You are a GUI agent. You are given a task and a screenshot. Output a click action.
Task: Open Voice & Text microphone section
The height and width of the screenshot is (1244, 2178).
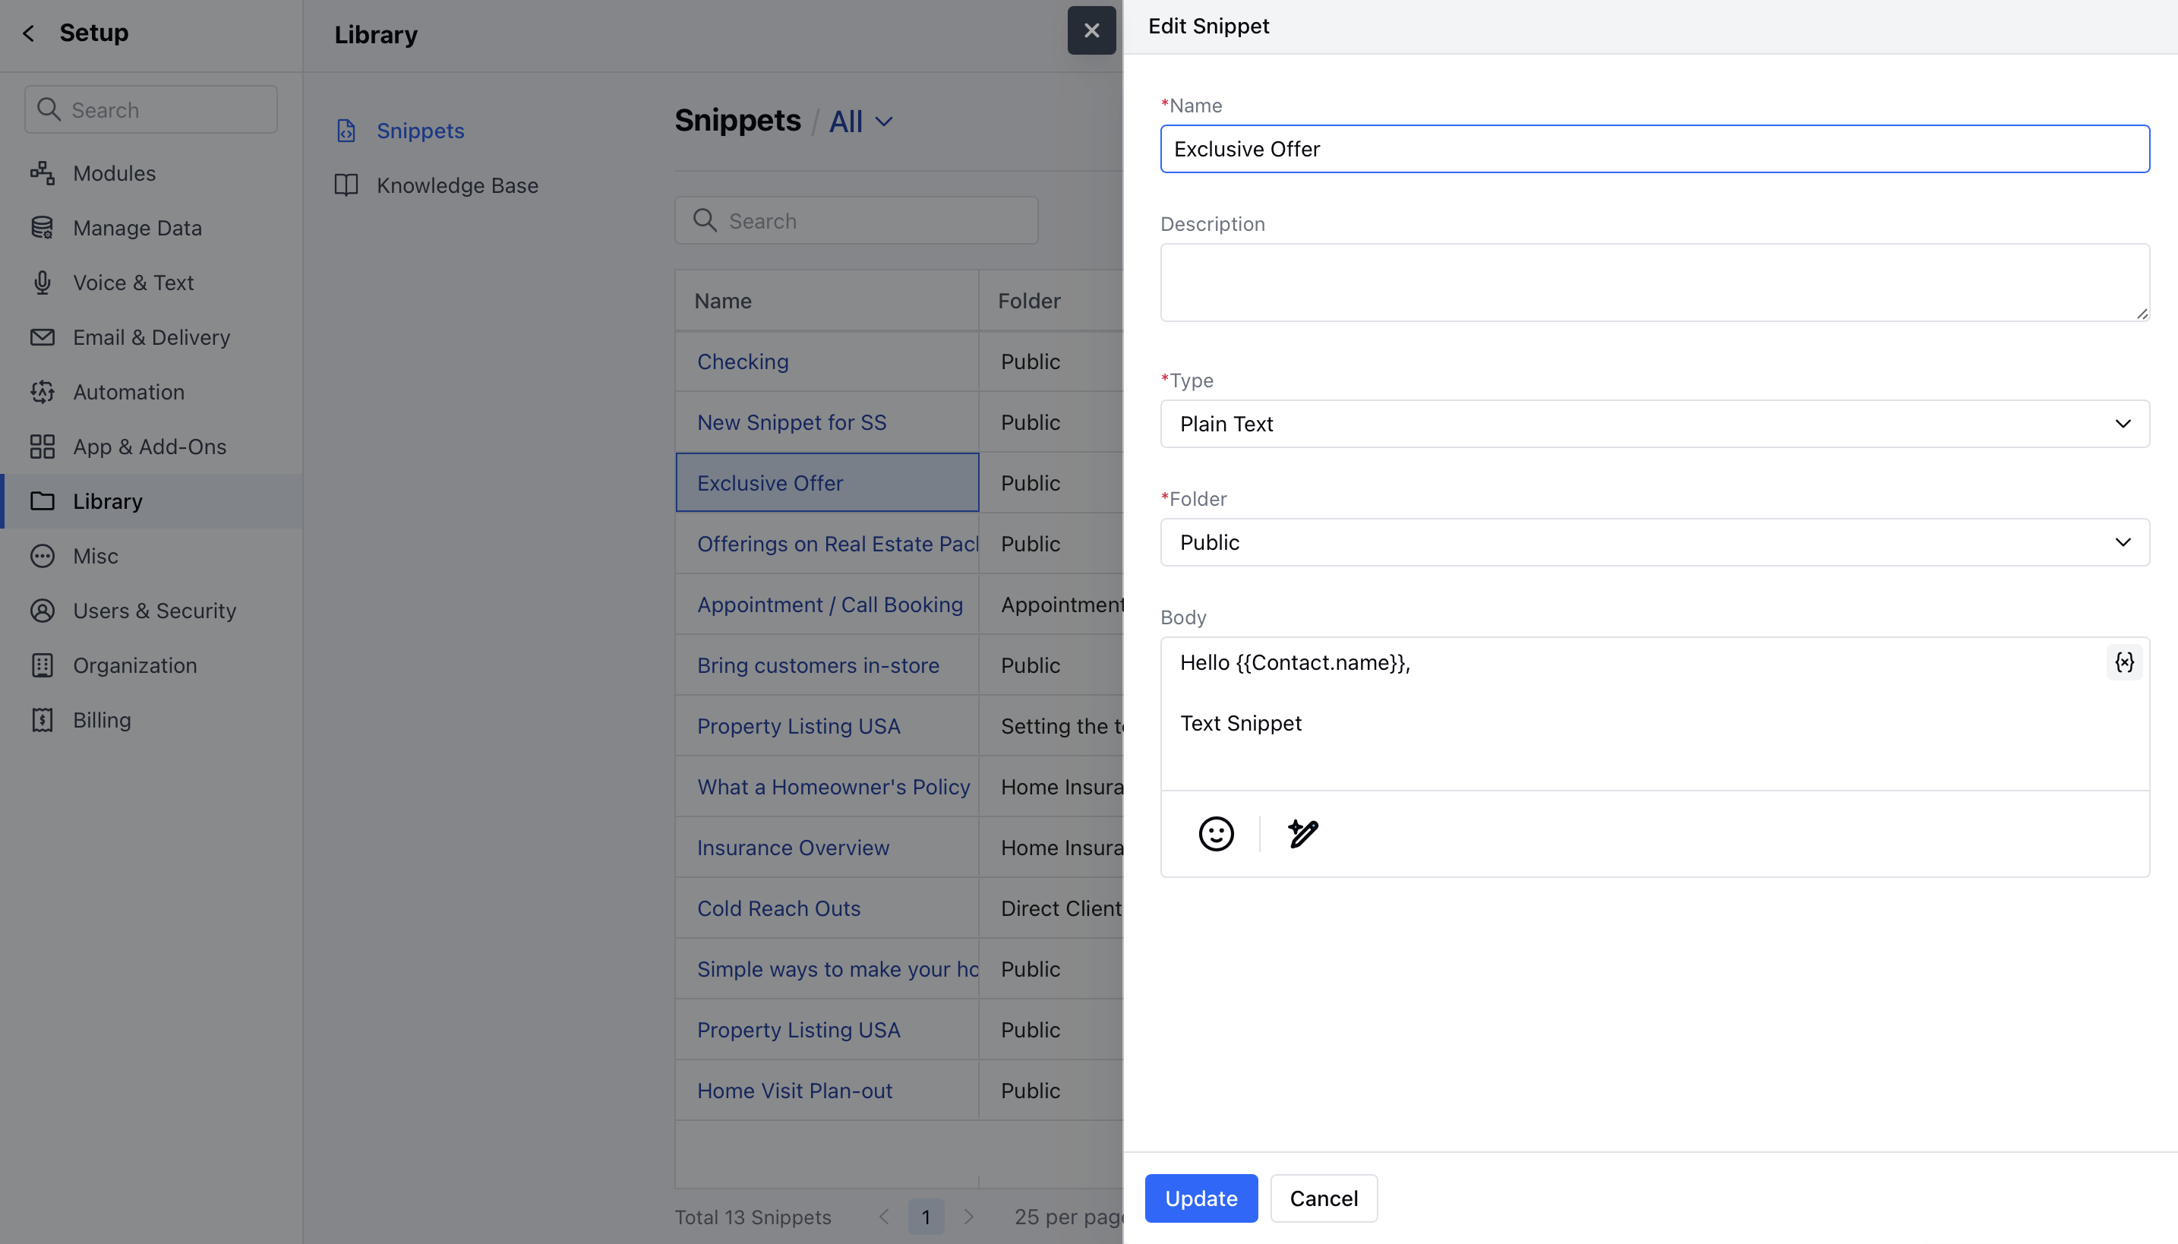132,283
